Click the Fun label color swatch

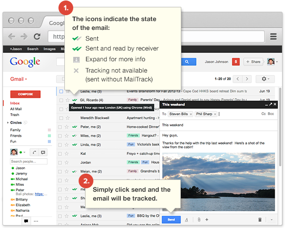(49, 142)
